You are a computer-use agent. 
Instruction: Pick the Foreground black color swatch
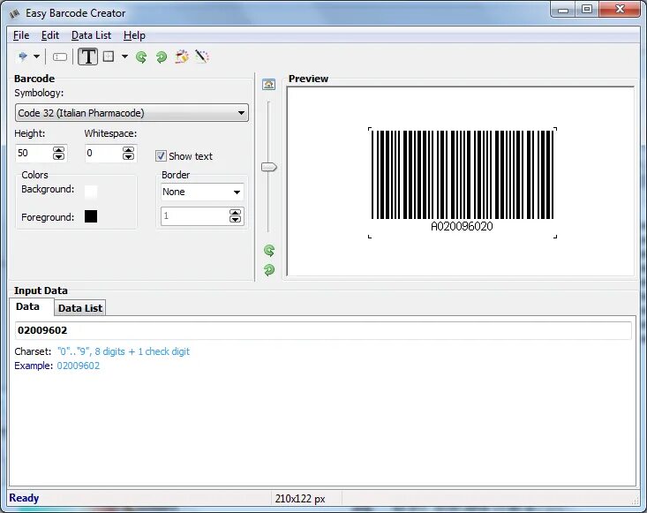(x=91, y=216)
